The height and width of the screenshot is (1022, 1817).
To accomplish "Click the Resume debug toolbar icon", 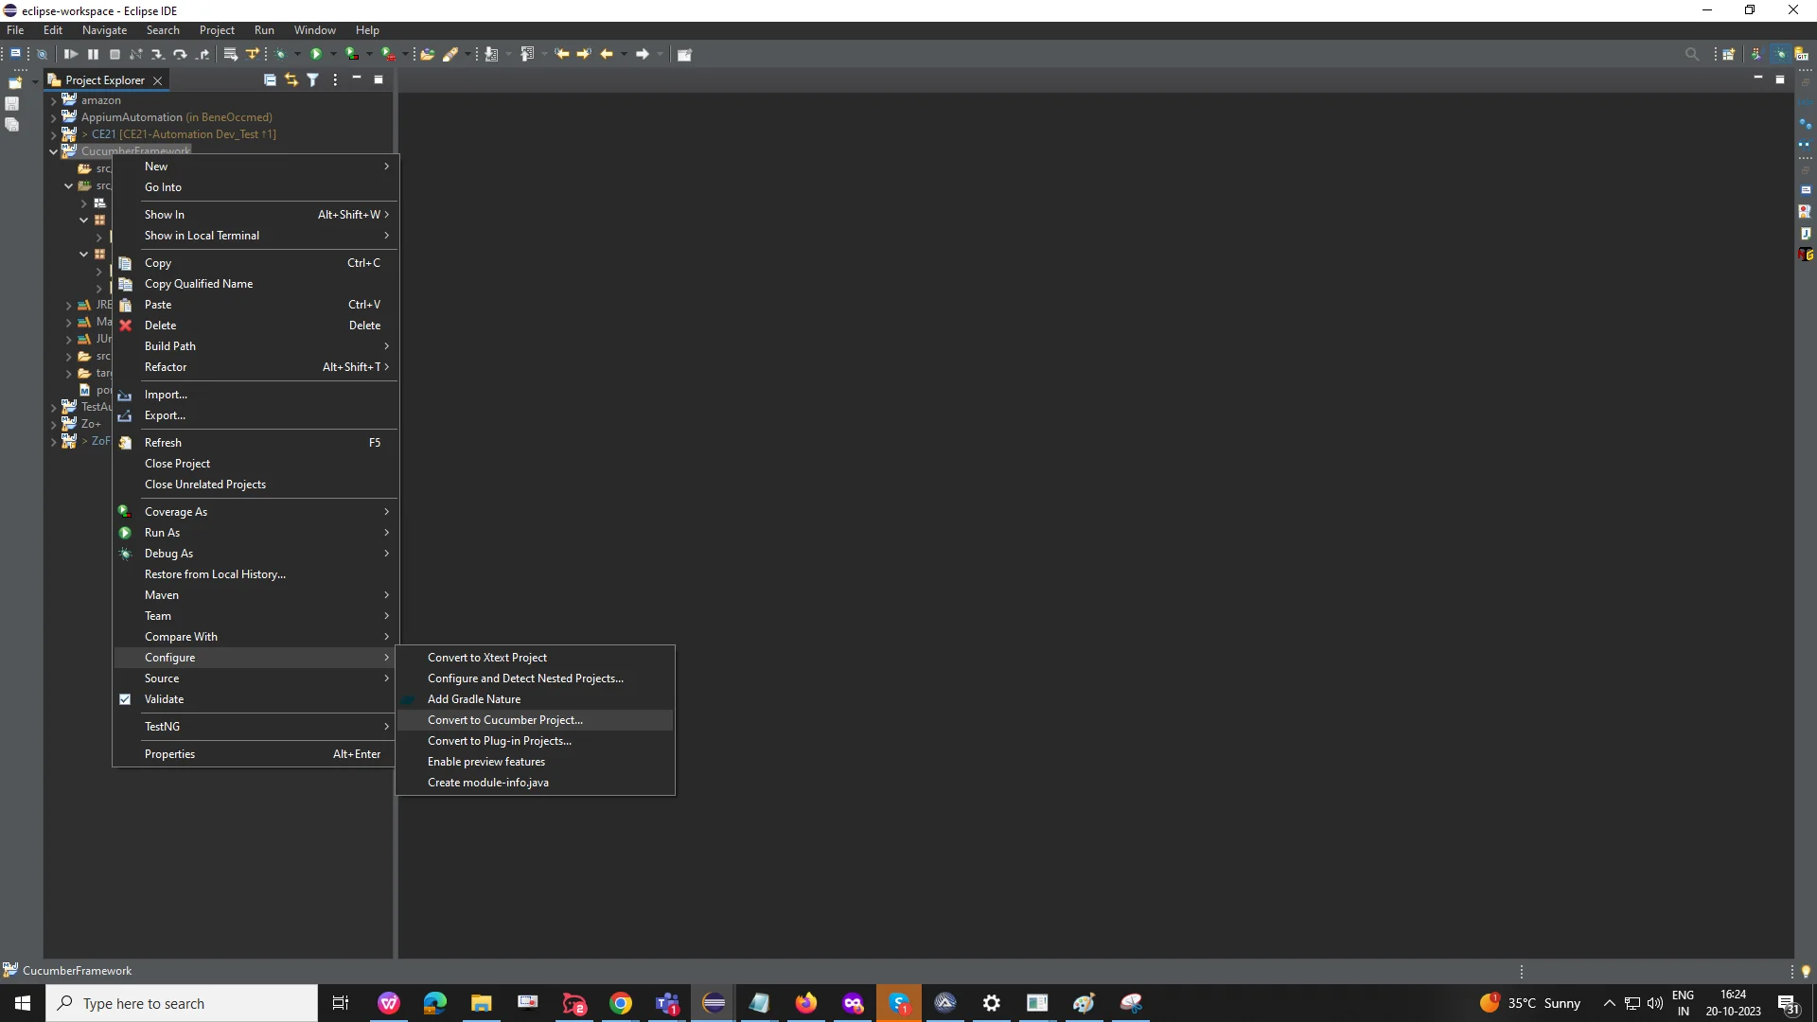I will pos(71,55).
